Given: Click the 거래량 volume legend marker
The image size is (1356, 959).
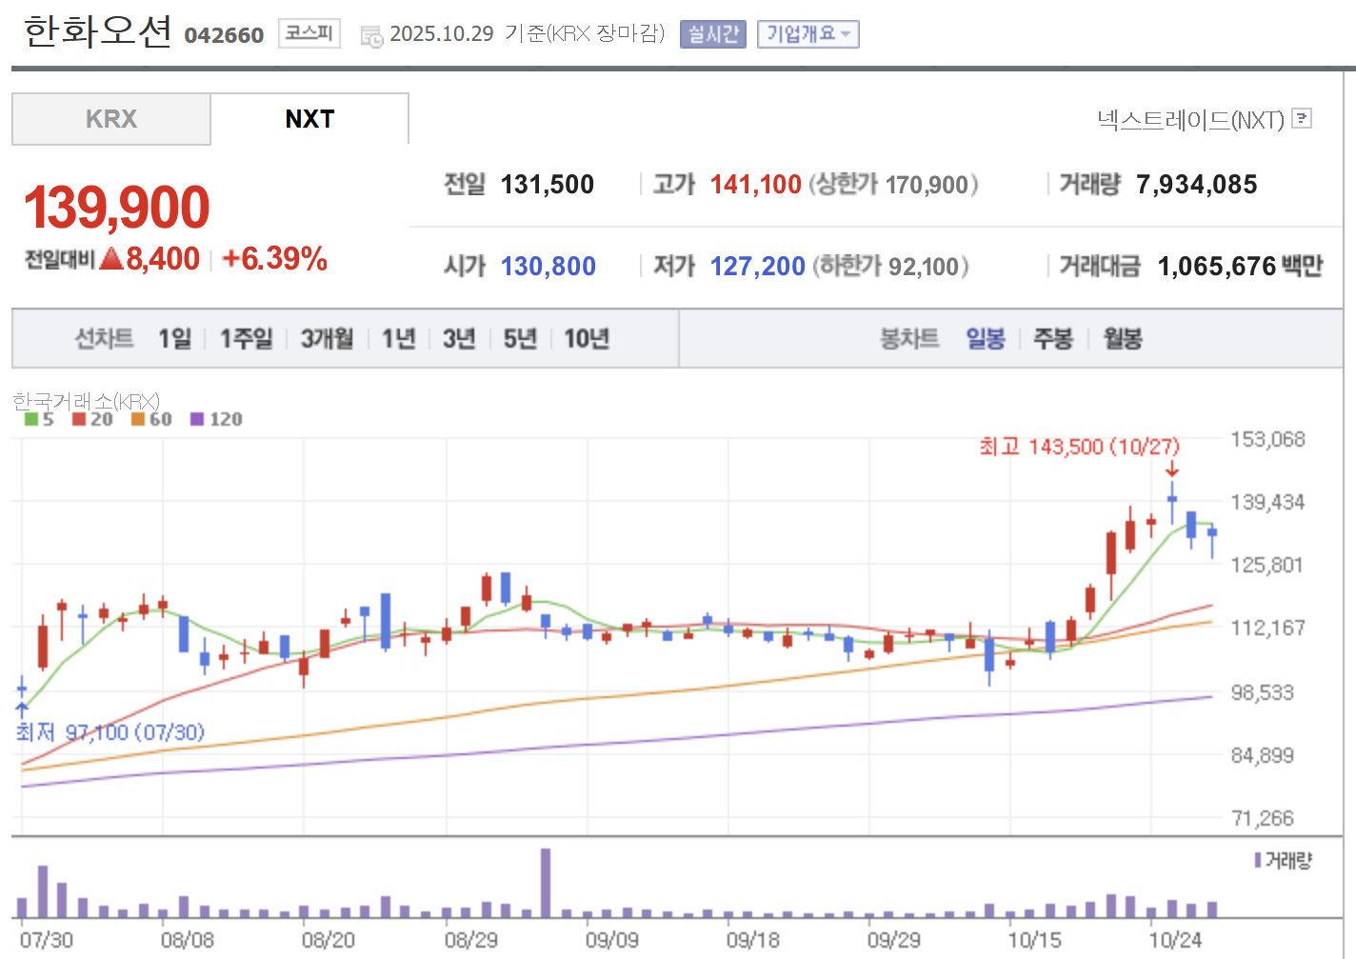Looking at the screenshot, I should tap(1258, 860).
